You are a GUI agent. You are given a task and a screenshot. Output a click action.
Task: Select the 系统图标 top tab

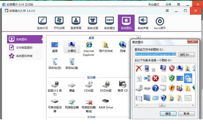click(x=126, y=23)
